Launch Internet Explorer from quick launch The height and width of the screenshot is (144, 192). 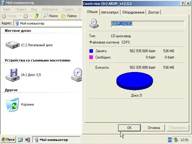tap(21, 139)
